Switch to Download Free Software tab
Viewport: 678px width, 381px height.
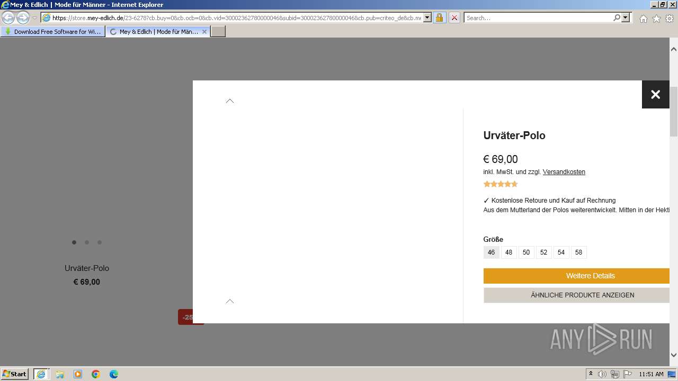(x=53, y=32)
